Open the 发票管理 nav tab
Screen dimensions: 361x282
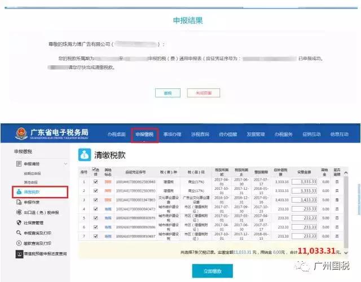coord(256,134)
